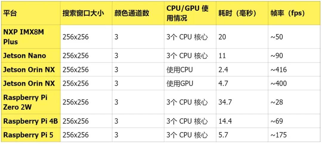Select the CPU/GPU 使用情况 header cell
This screenshot has height=144, width=322.
[190, 13]
